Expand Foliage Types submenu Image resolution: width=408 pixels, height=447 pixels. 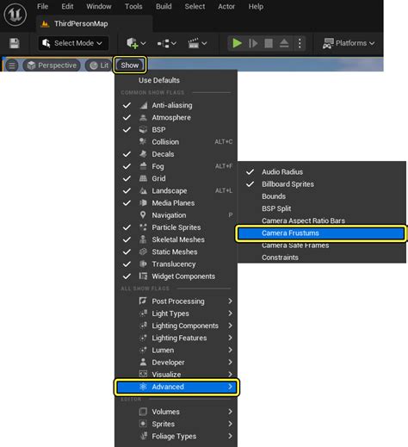tap(176, 436)
